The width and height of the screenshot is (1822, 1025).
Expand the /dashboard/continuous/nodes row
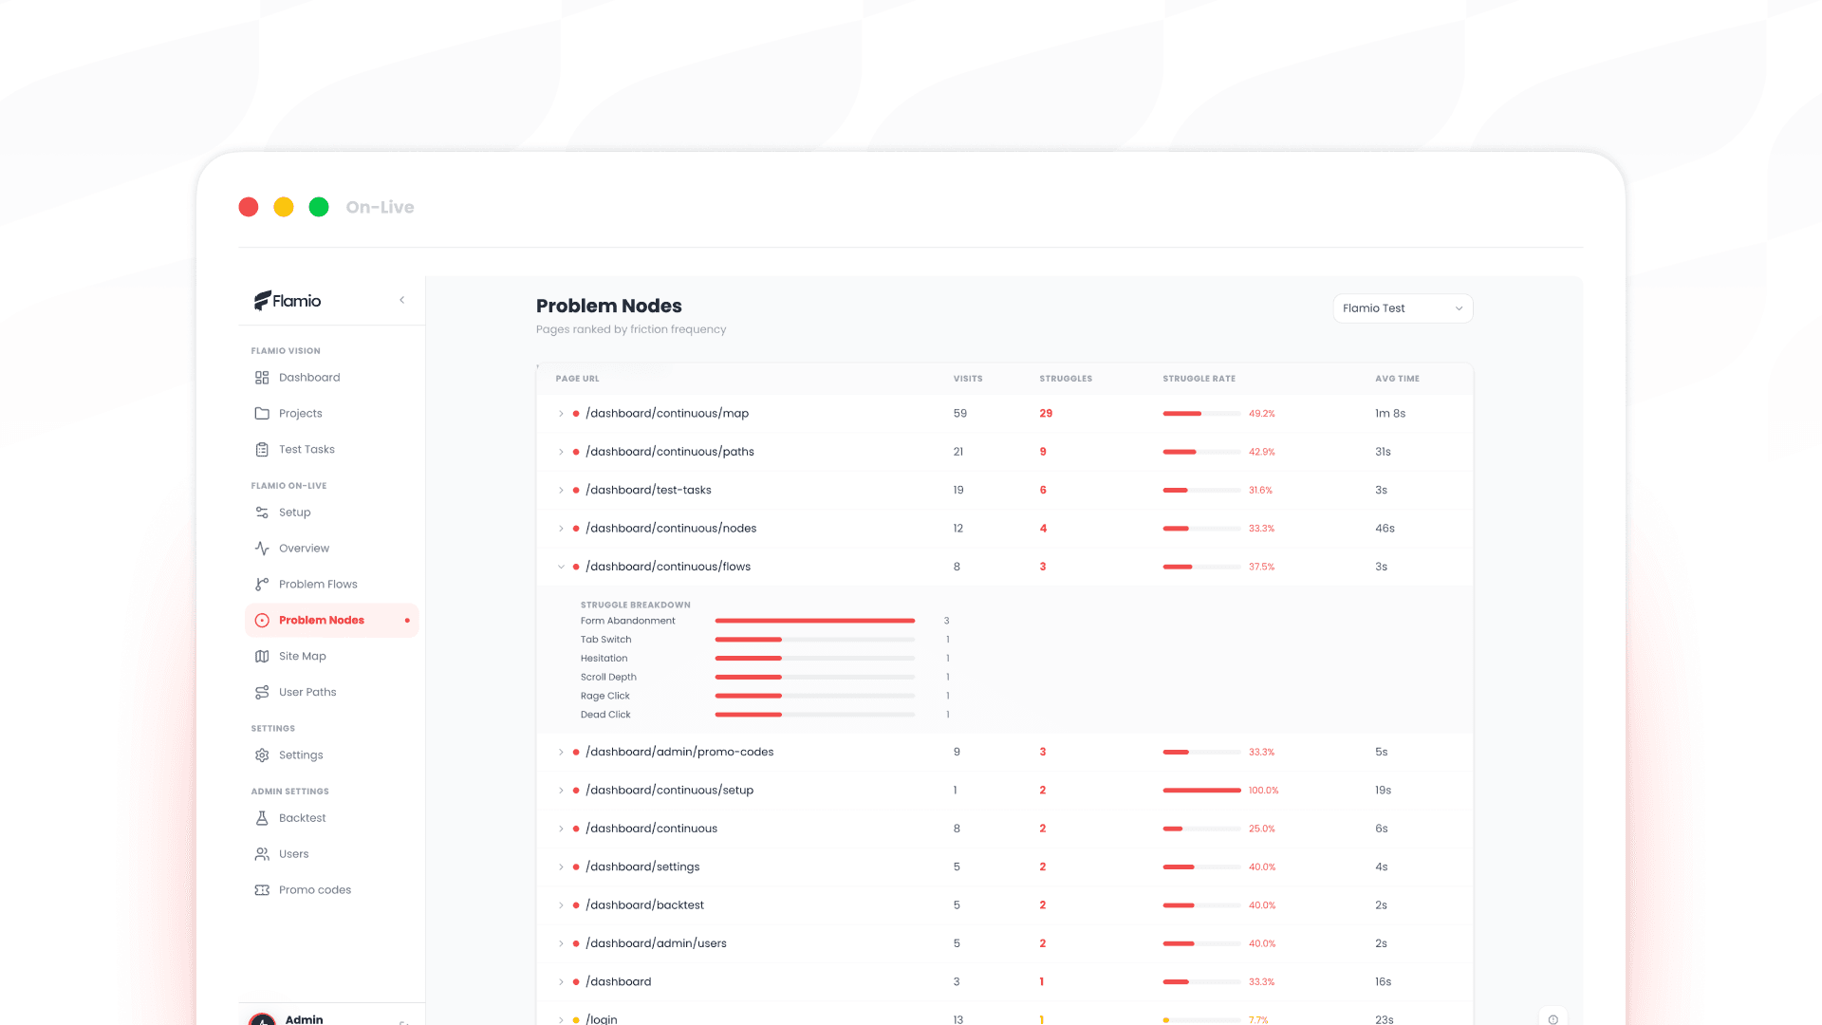pyautogui.click(x=561, y=529)
